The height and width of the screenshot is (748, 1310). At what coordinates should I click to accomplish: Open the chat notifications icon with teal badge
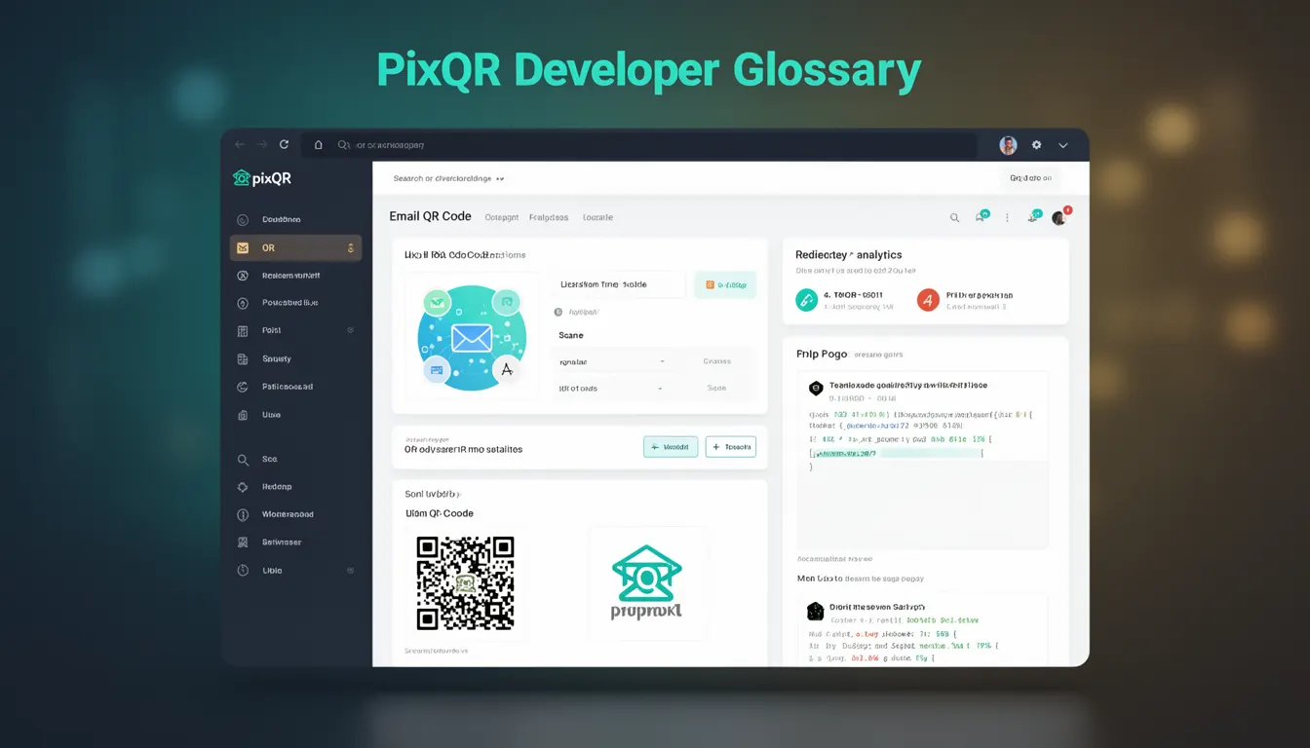982,216
